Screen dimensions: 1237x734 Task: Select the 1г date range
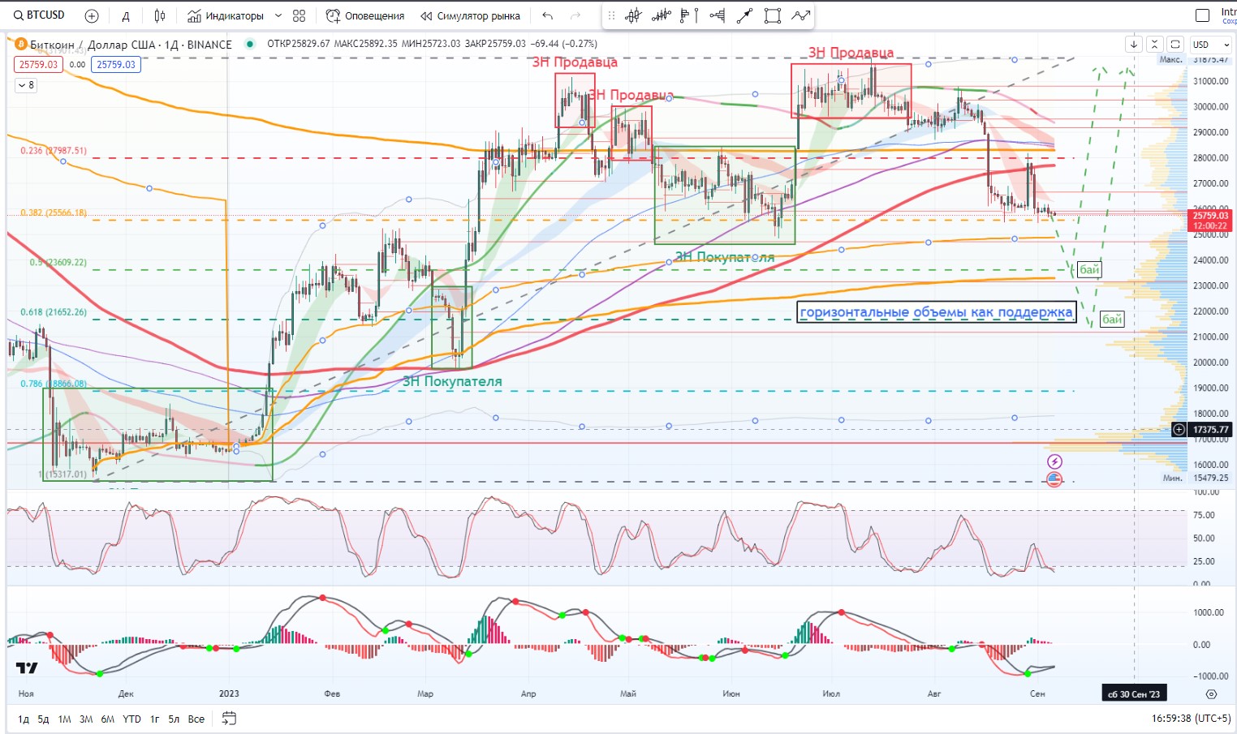point(154,719)
